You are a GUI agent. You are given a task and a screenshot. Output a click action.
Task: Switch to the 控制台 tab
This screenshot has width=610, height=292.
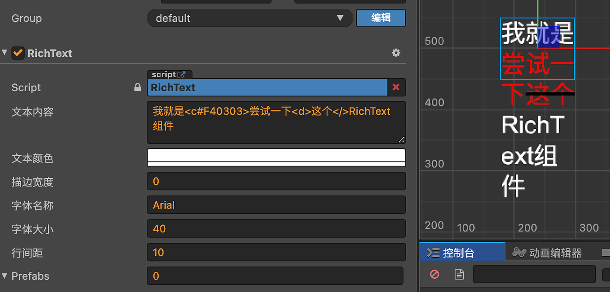(x=458, y=253)
